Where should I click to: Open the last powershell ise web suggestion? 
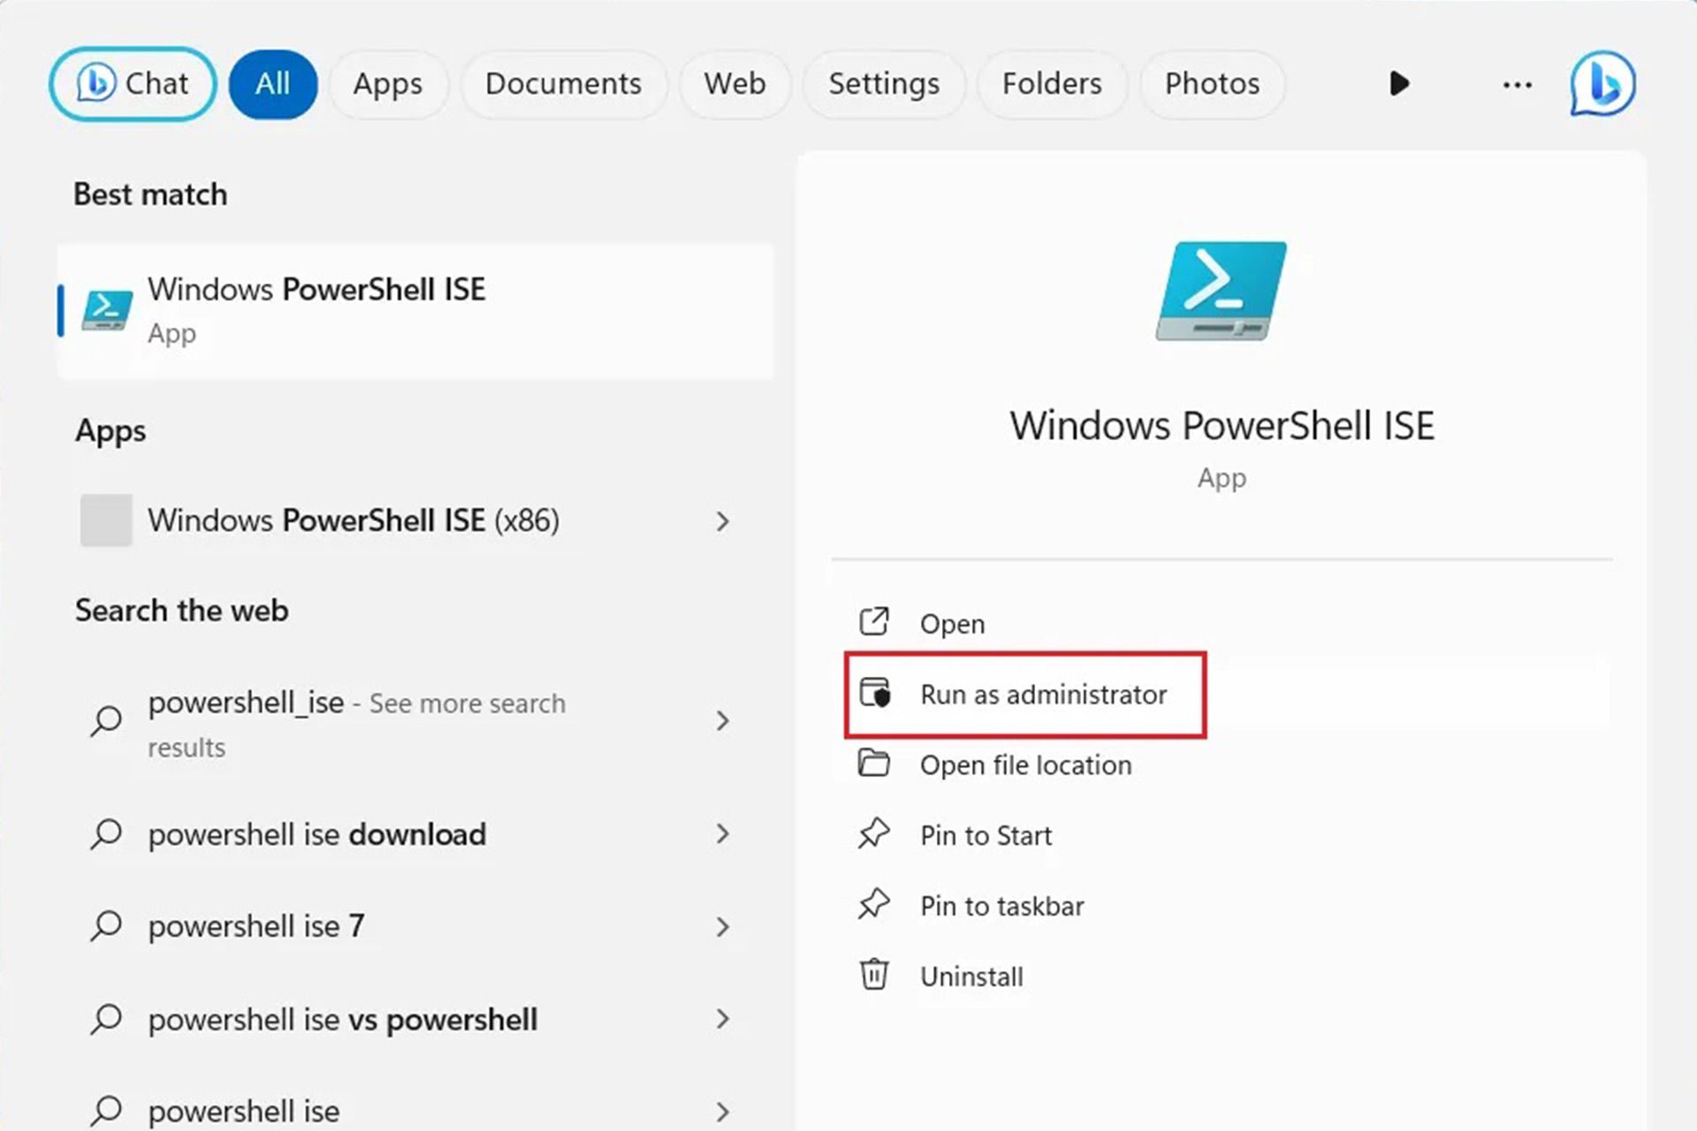(x=415, y=1110)
